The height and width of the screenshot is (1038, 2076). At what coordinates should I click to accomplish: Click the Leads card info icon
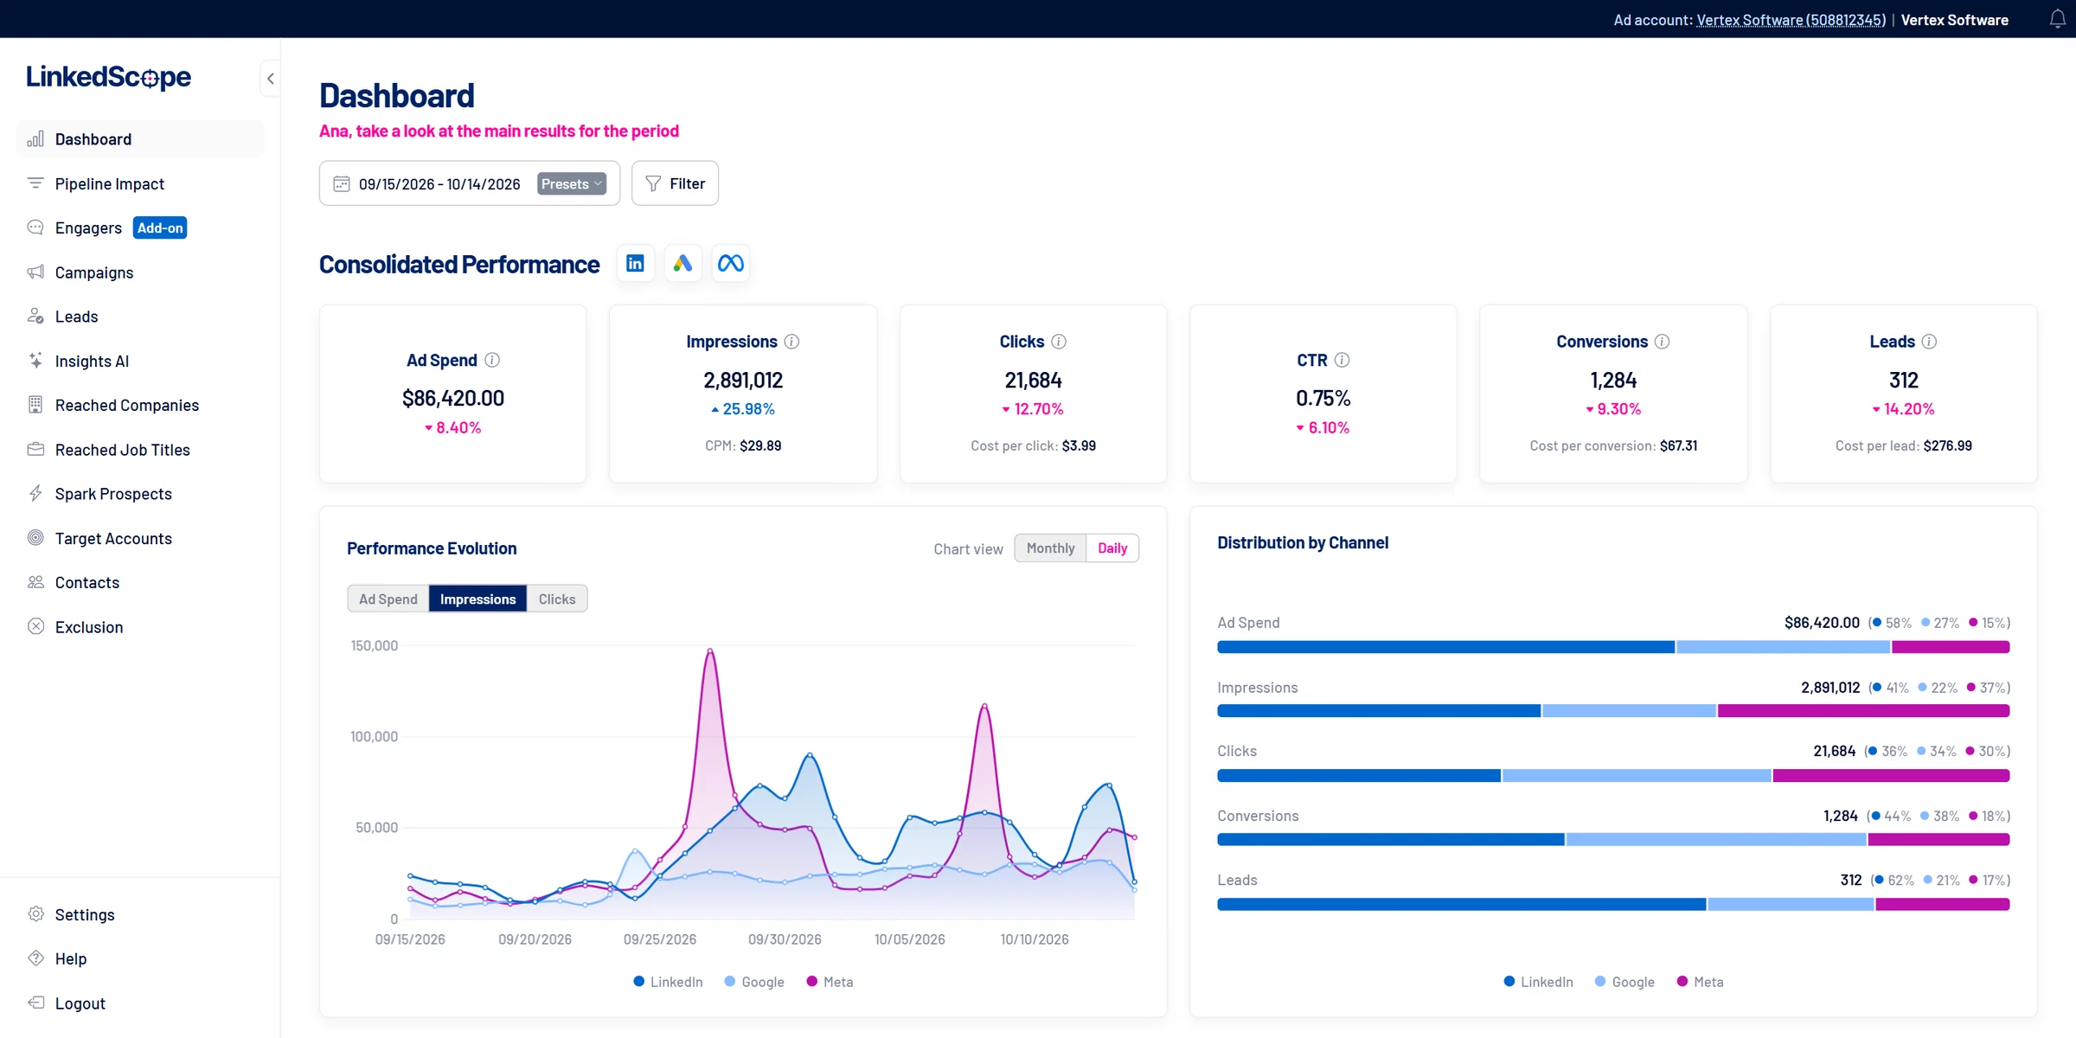click(1929, 342)
